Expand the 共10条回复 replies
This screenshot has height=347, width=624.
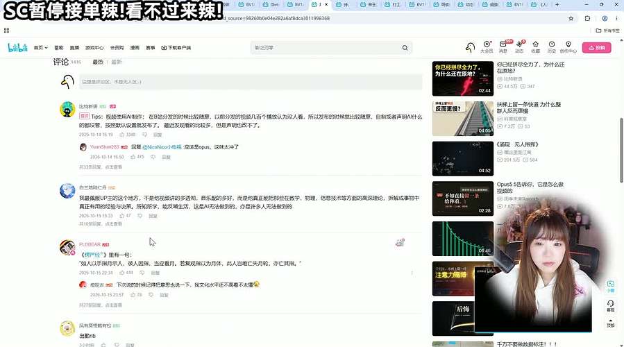pos(100,224)
